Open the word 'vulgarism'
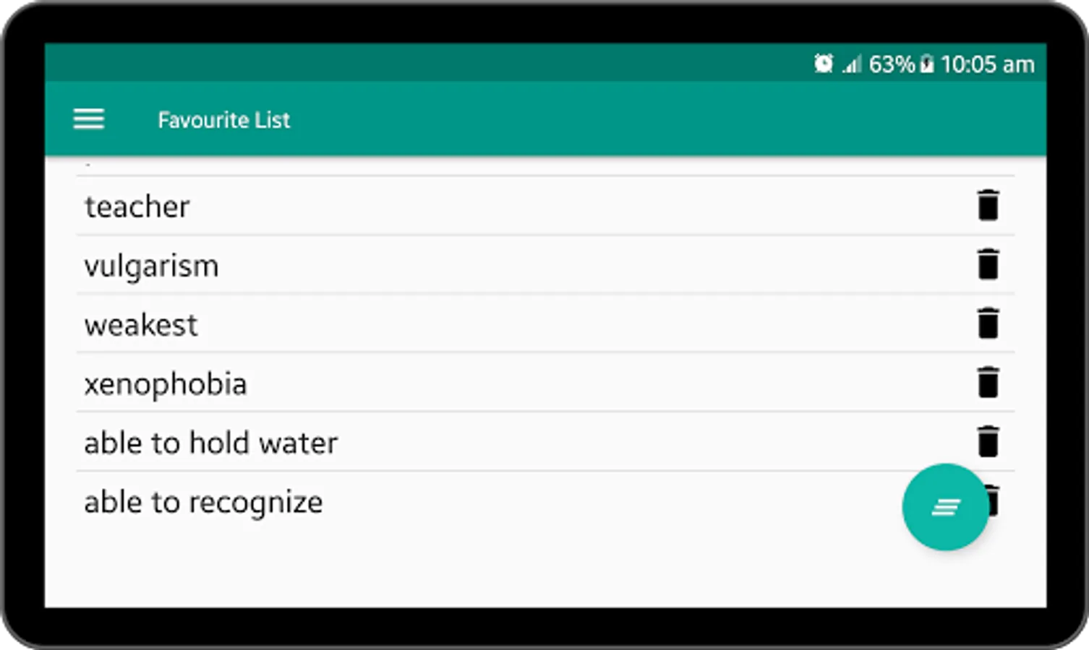The width and height of the screenshot is (1089, 650). pos(151,266)
